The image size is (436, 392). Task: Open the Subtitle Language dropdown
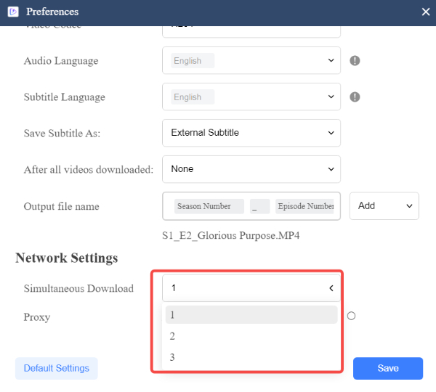click(251, 97)
